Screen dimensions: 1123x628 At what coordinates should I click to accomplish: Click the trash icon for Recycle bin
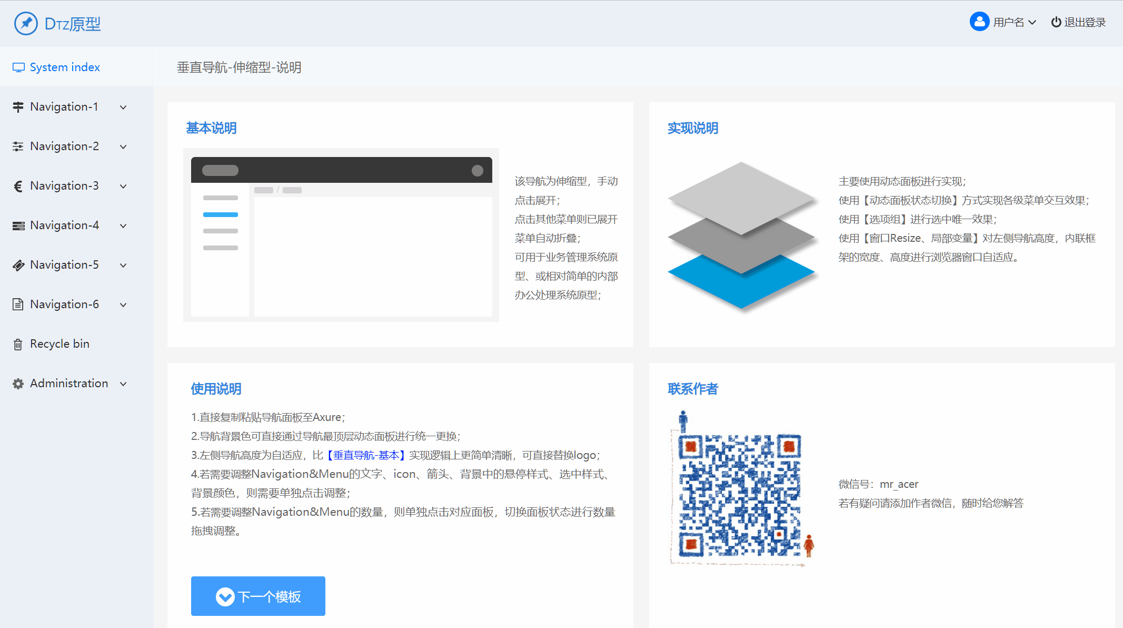pyautogui.click(x=18, y=344)
